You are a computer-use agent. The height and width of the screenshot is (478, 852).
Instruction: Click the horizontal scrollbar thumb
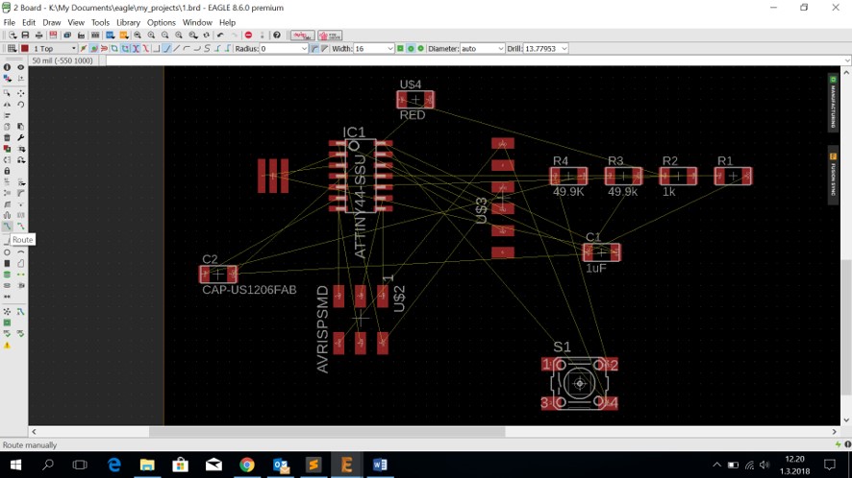327,432
